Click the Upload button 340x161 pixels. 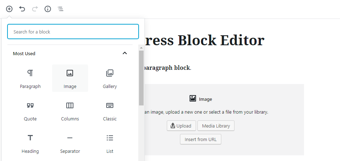[181, 126]
